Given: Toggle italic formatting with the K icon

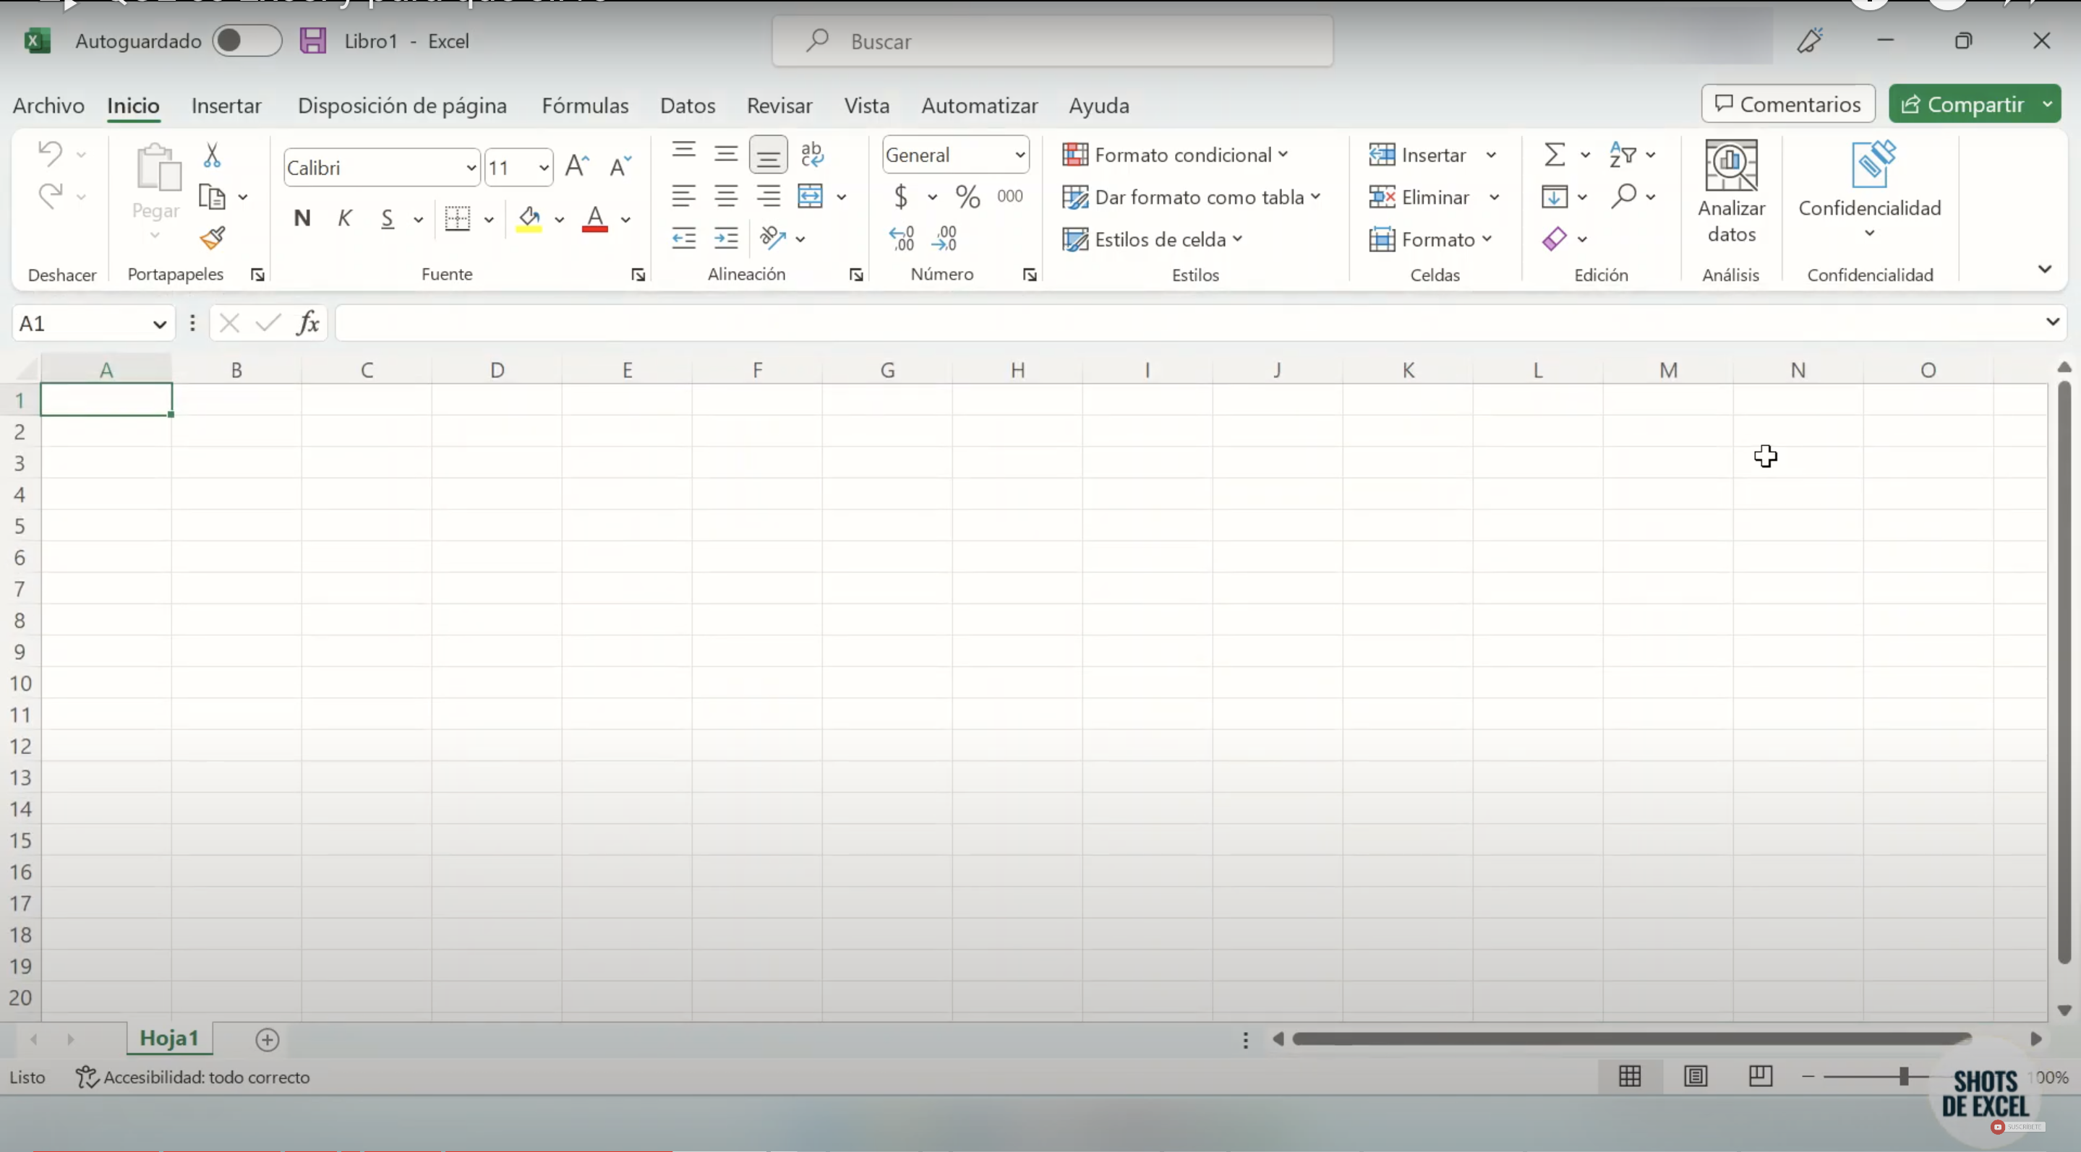Looking at the screenshot, I should pos(344,218).
